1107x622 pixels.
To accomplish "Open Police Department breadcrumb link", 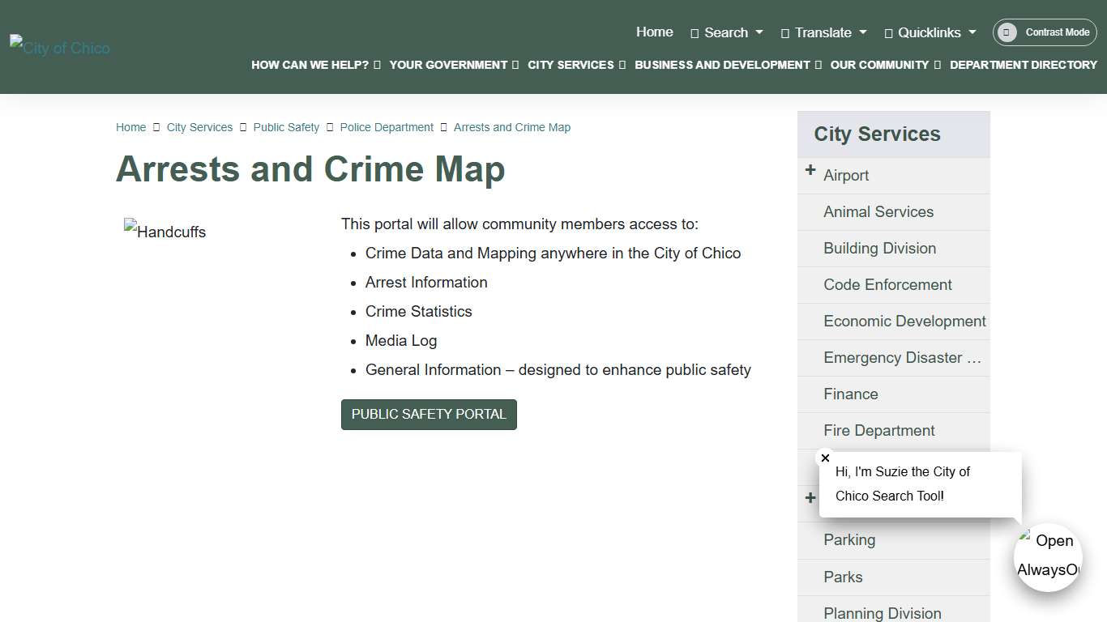I will point(387,127).
